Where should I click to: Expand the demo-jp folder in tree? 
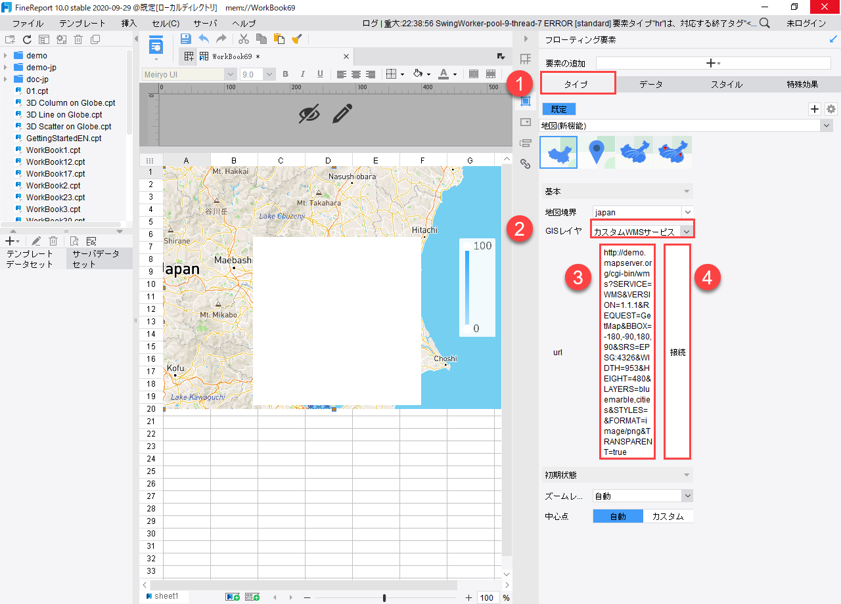[x=6, y=68]
